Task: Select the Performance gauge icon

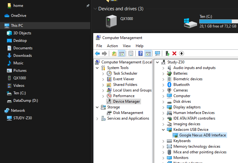Action: point(109,96)
